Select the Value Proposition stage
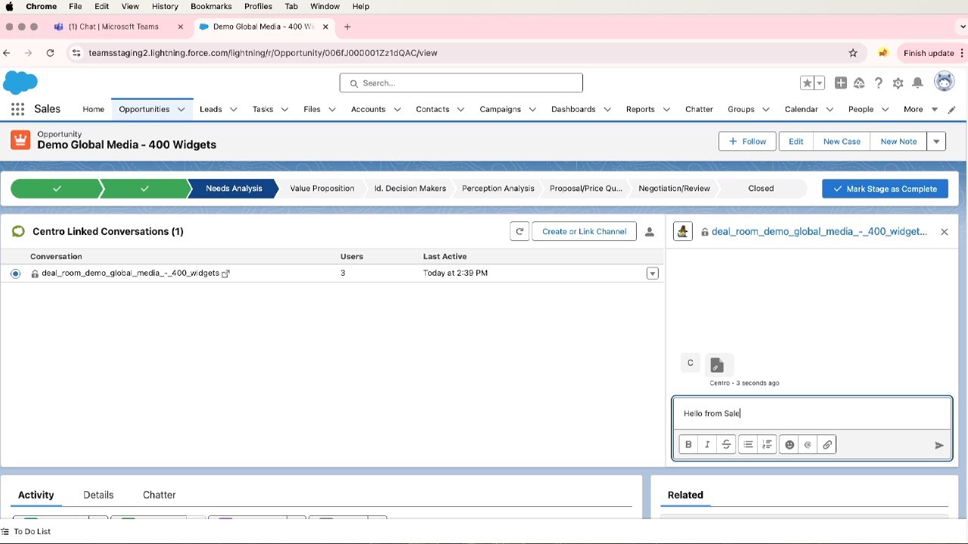 click(322, 189)
